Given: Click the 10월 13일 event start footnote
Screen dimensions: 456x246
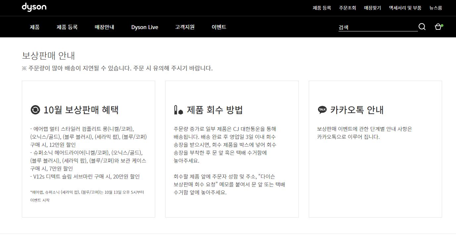Looking at the screenshot, I should pos(87,196).
